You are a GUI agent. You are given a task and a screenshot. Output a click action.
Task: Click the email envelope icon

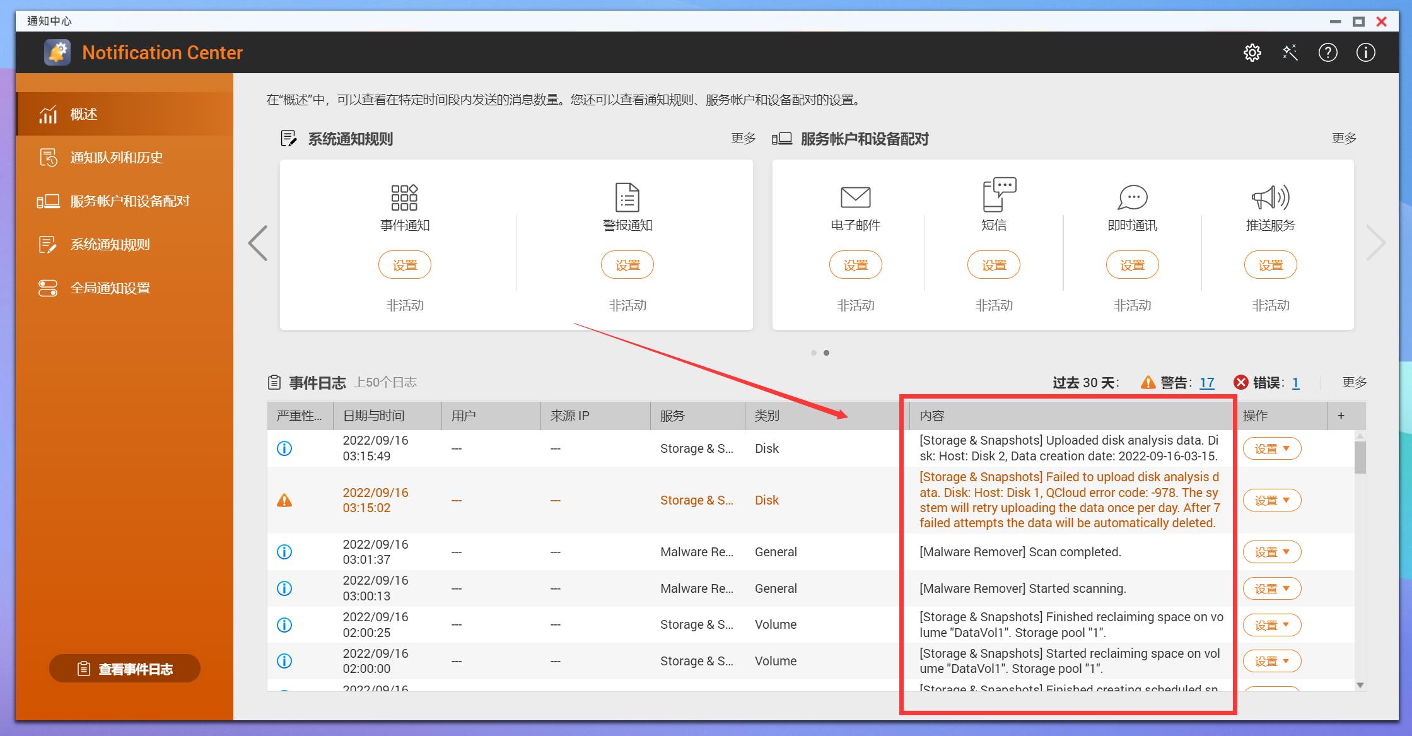(x=855, y=197)
